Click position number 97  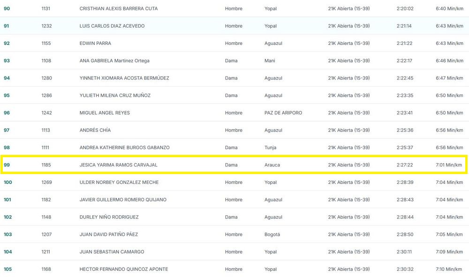click(x=7, y=130)
